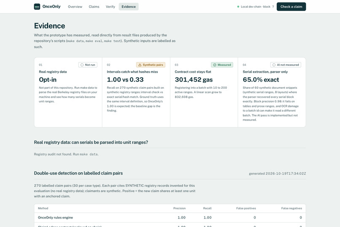Click the OnceOnly rules engine row

(170, 217)
